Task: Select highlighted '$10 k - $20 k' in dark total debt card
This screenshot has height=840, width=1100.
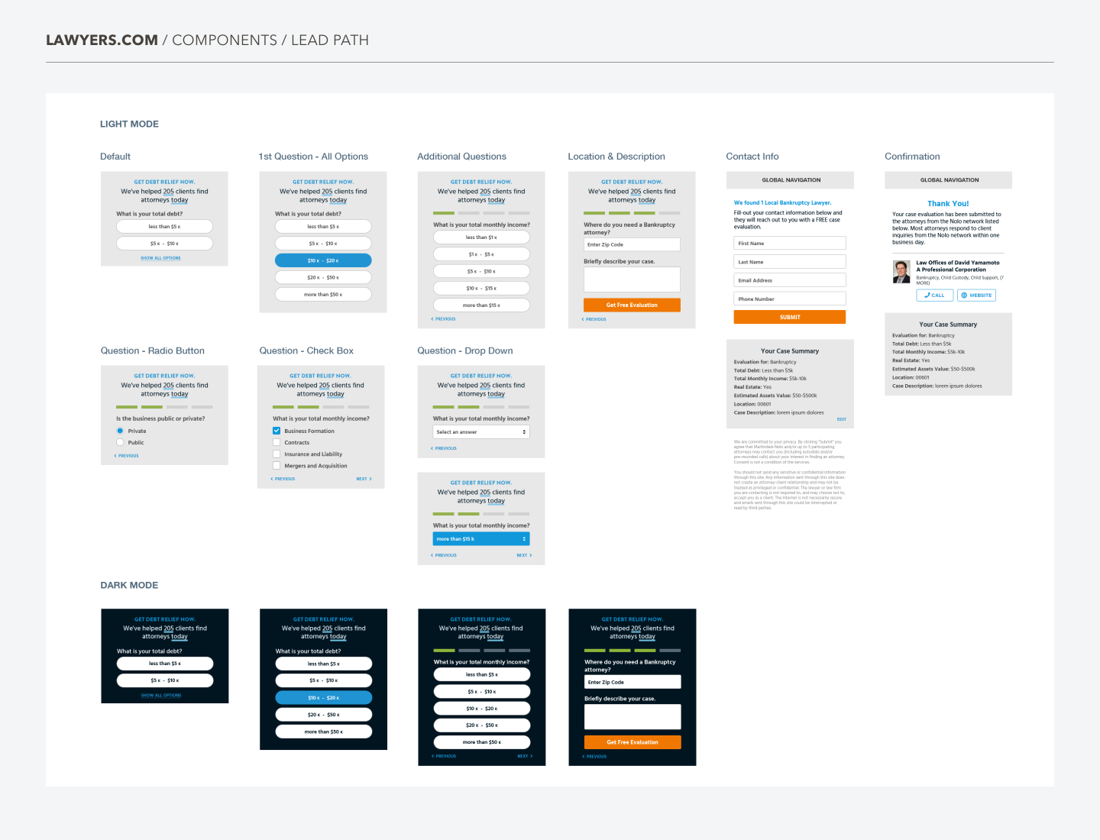Action: [x=324, y=698]
